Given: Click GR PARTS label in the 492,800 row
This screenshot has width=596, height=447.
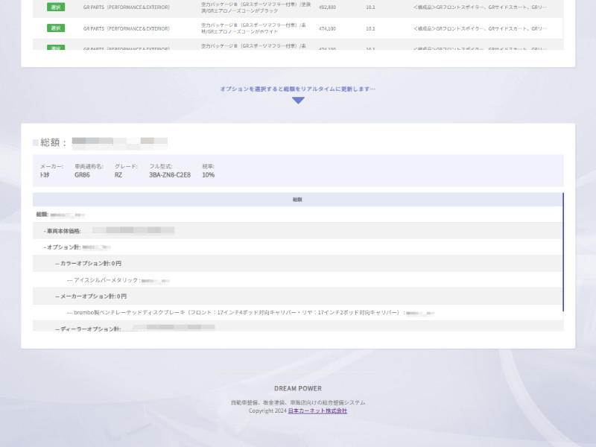Looking at the screenshot, I should click(x=126, y=7).
